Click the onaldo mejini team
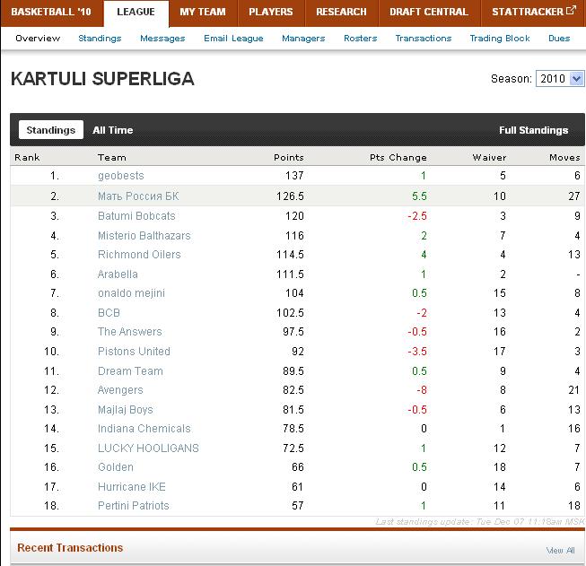The image size is (586, 566). [131, 293]
